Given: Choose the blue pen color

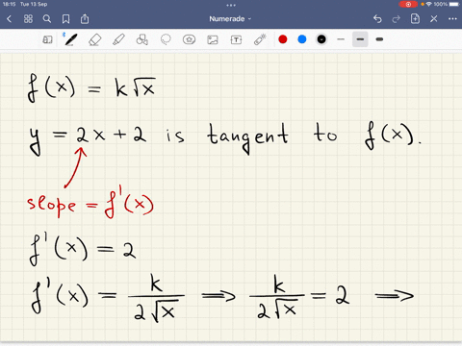Looking at the screenshot, I should (x=302, y=39).
